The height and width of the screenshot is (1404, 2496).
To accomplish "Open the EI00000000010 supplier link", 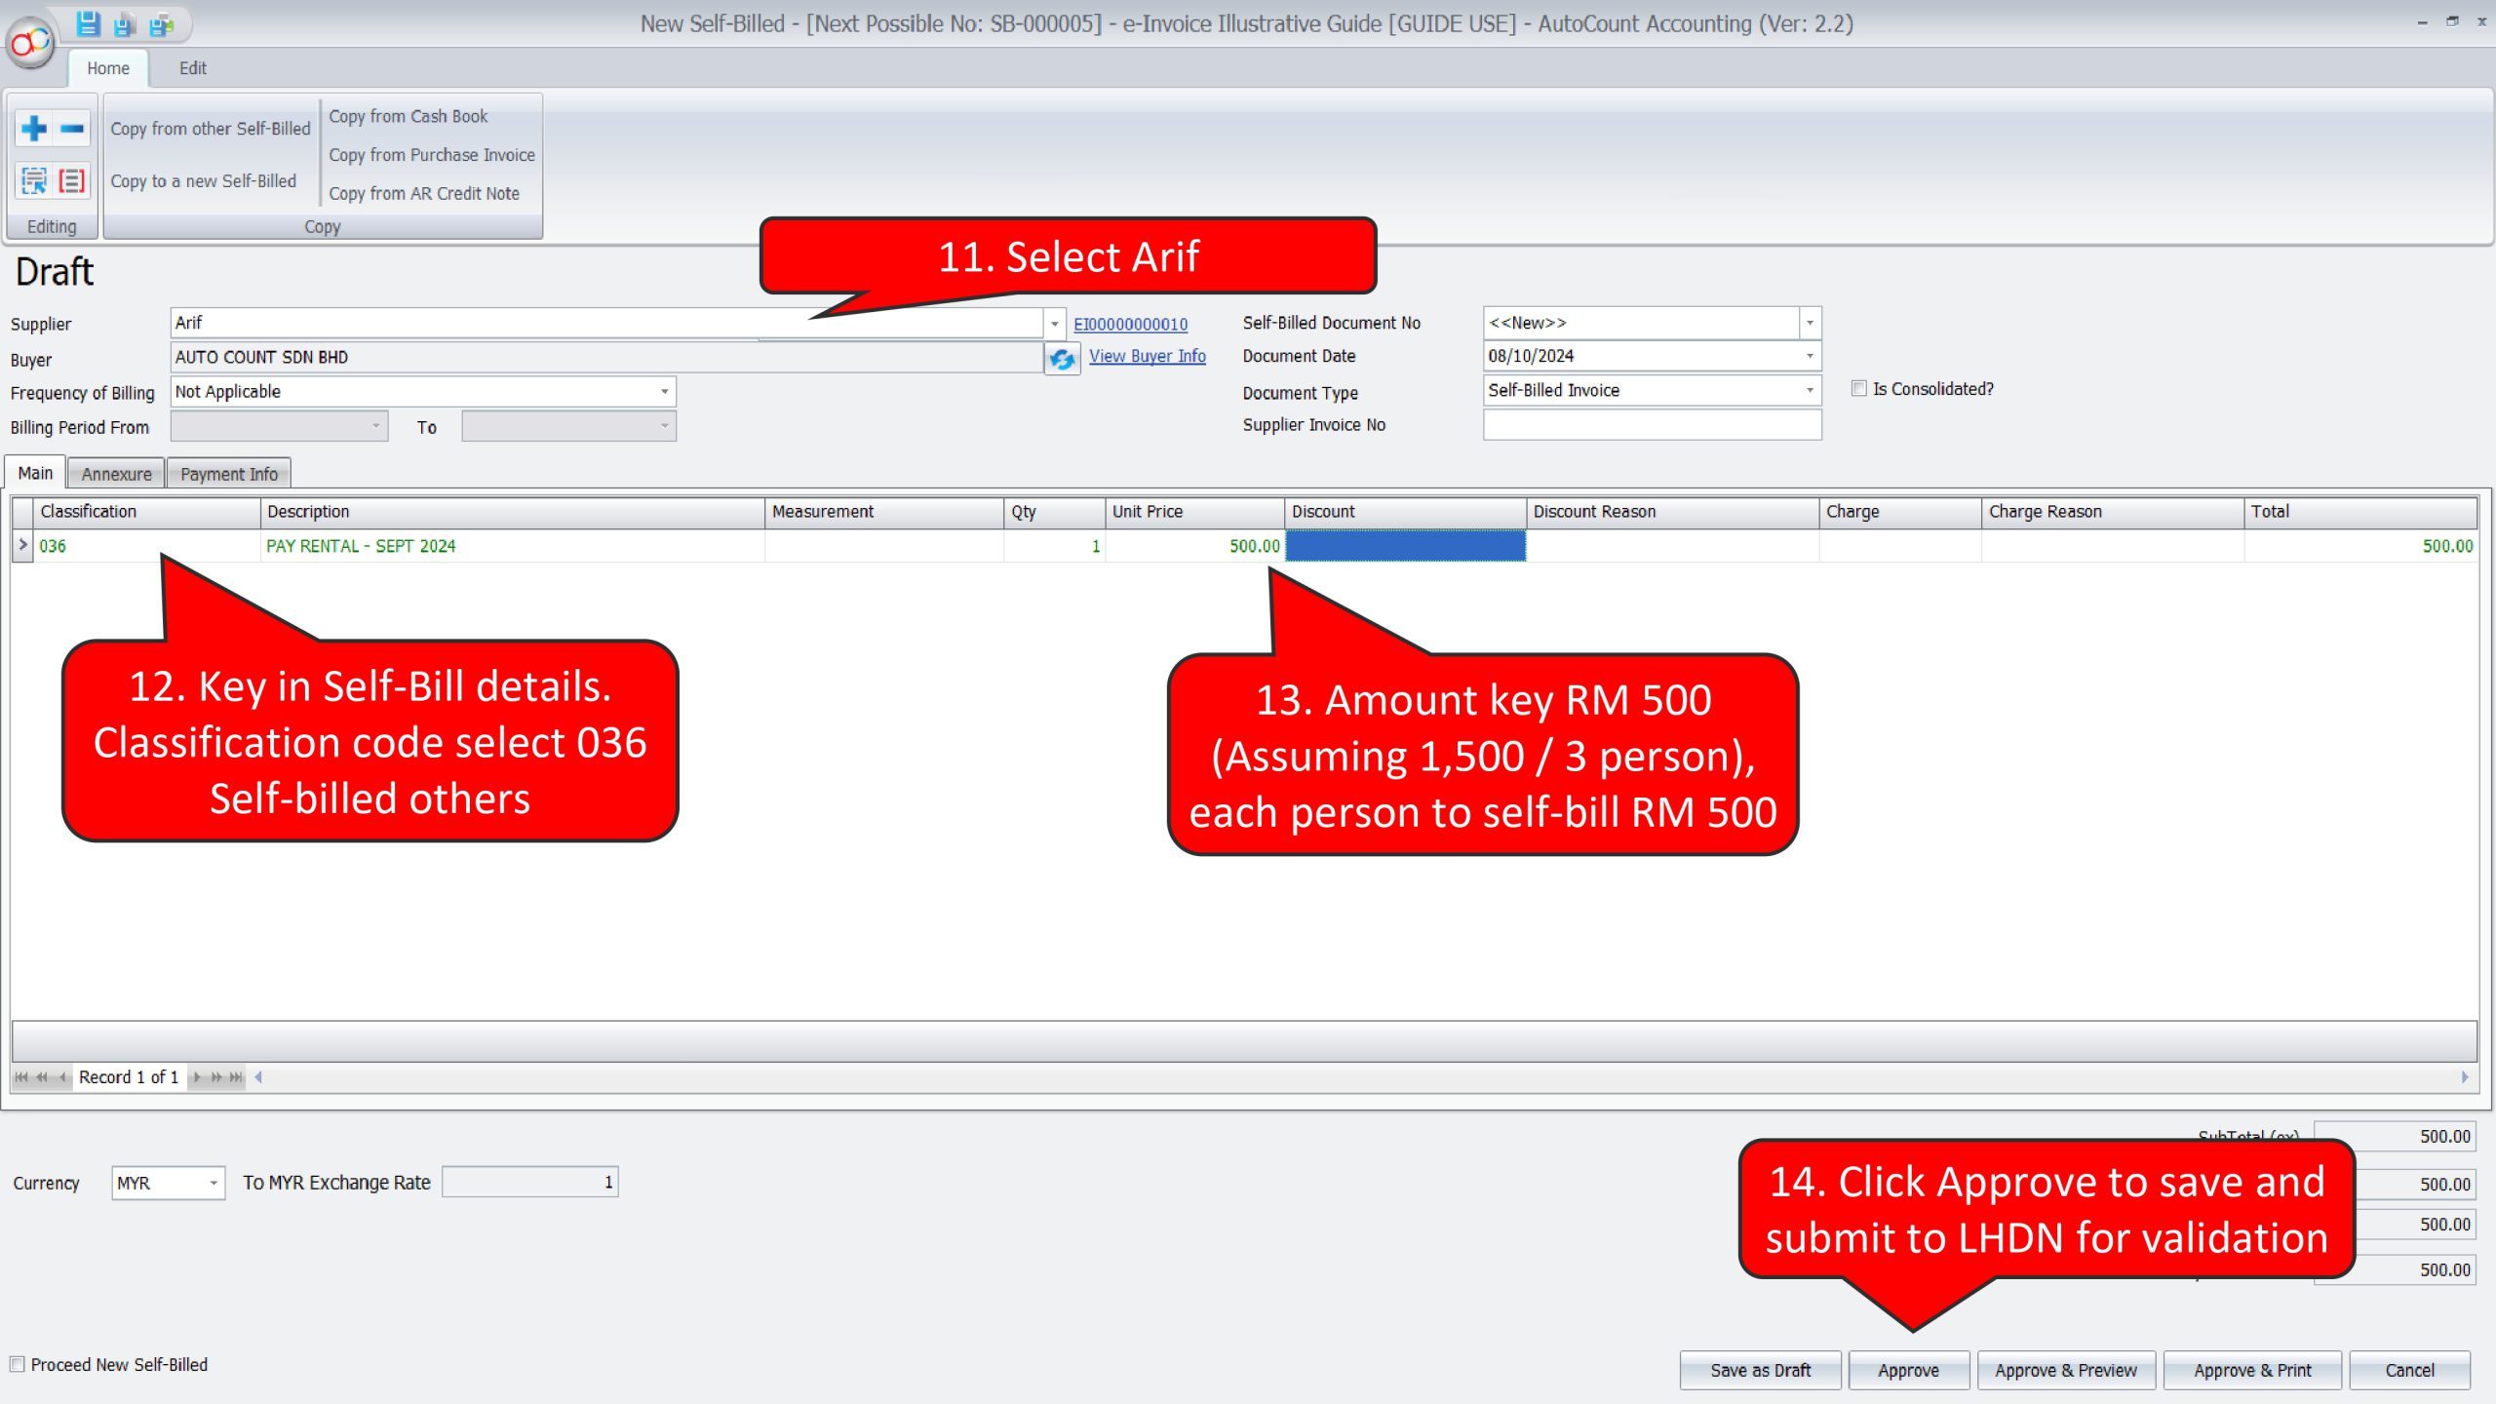I will point(1131,325).
